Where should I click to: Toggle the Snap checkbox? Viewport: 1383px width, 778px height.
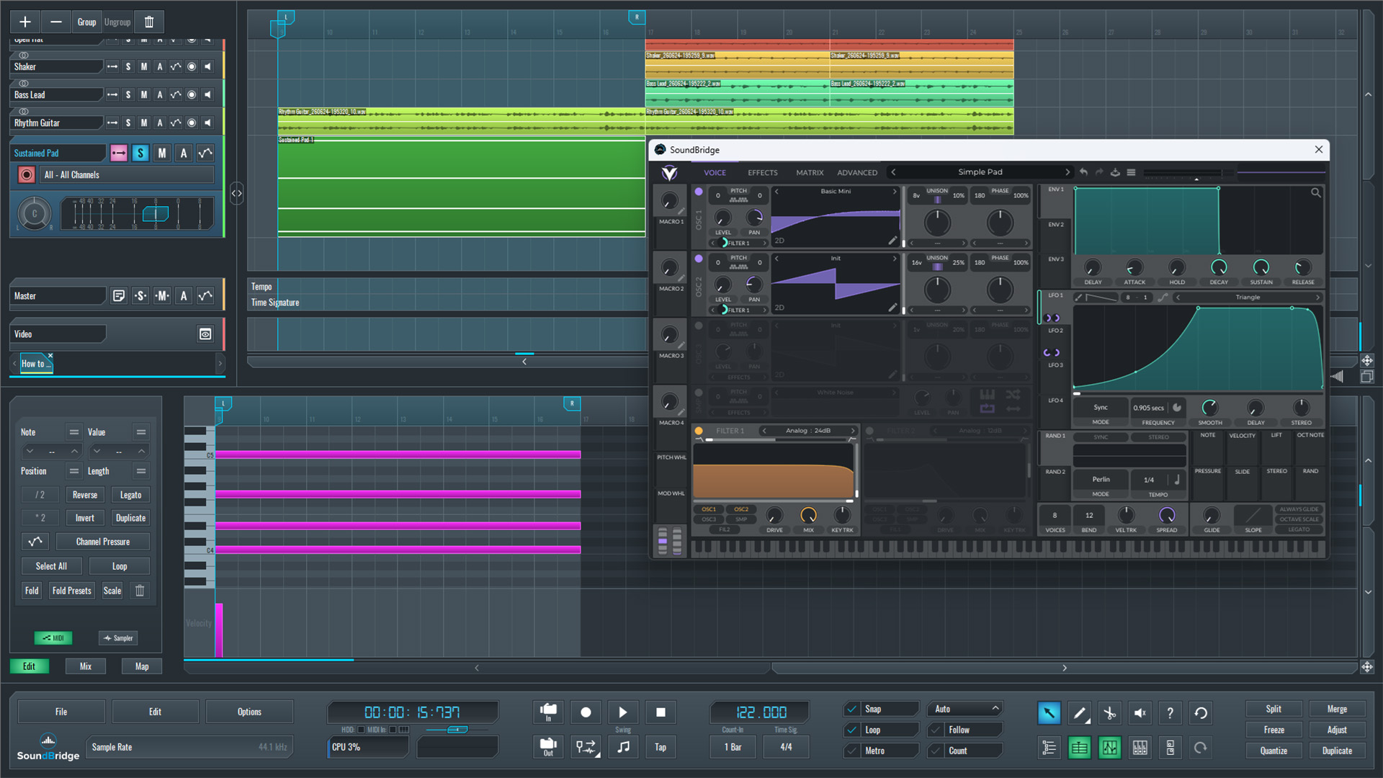[x=852, y=709]
